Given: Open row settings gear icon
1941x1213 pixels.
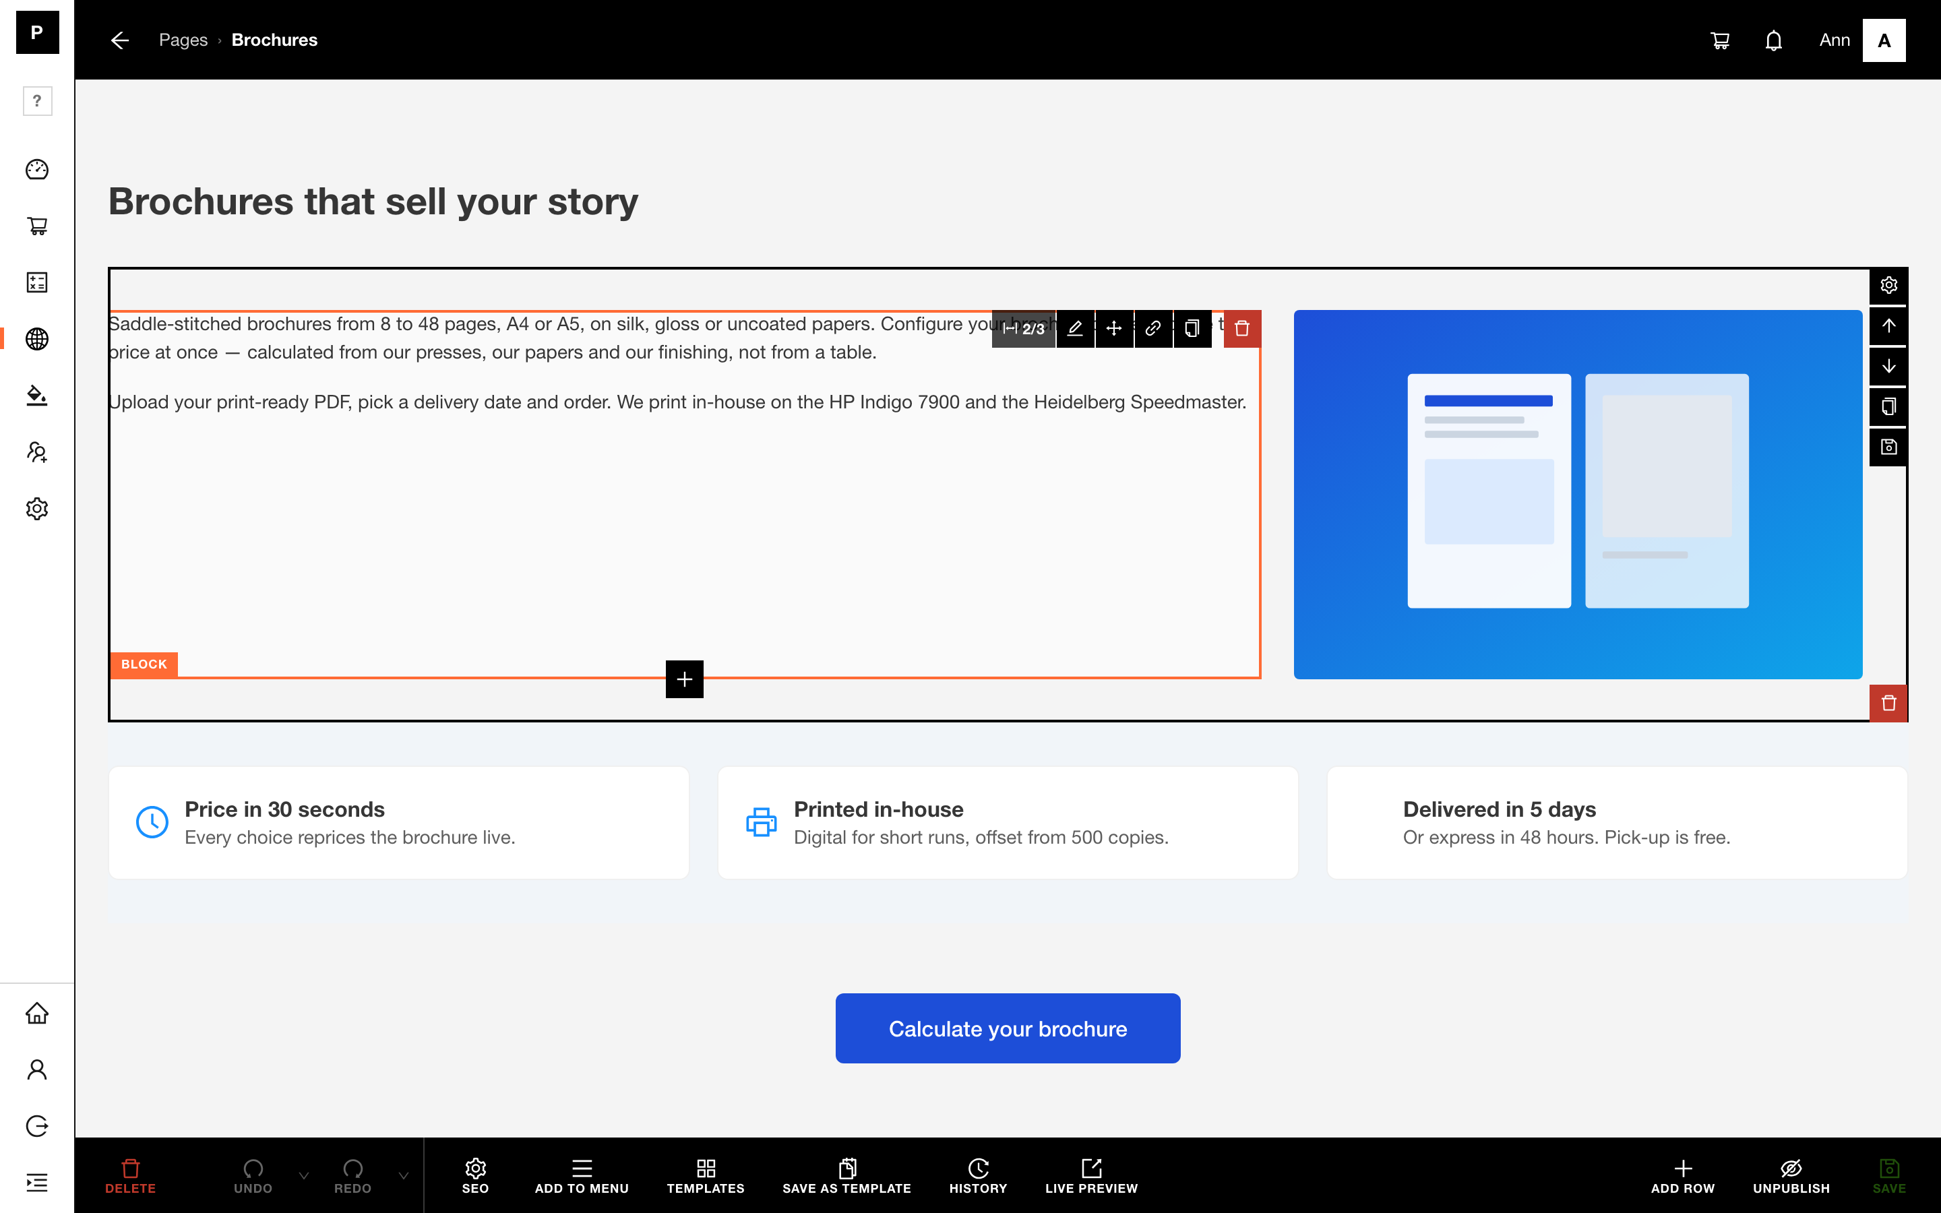Looking at the screenshot, I should pos(1889,286).
